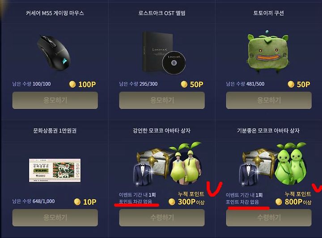Image resolution: width=322 pixels, height=238 pixels.
Task: Click the 로스트아크 OST 앨범 title
Action: [x=162, y=13]
